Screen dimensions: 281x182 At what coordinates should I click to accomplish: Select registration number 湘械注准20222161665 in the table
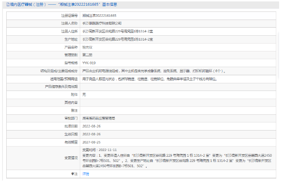tap(99, 16)
